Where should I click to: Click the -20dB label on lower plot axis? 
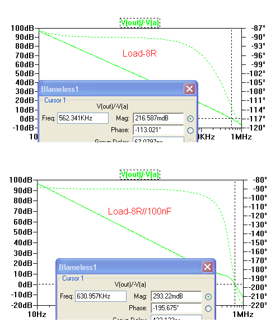pyautogui.click(x=22, y=305)
